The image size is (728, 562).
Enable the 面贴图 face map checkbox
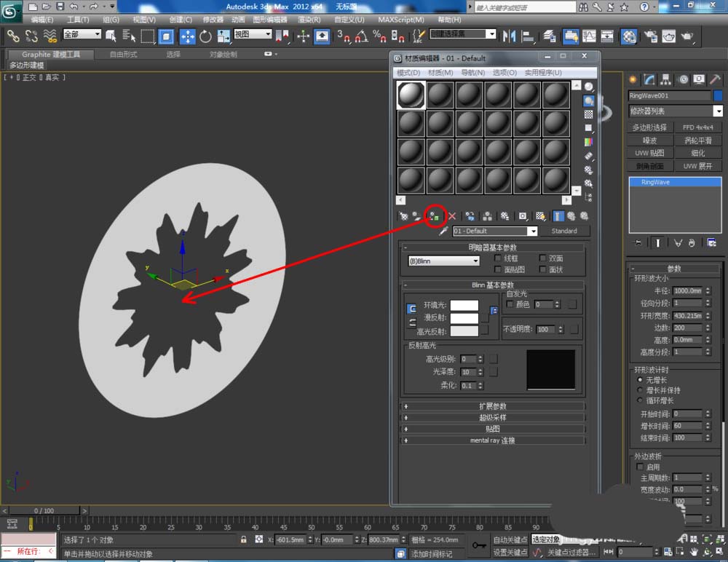pyautogui.click(x=498, y=269)
